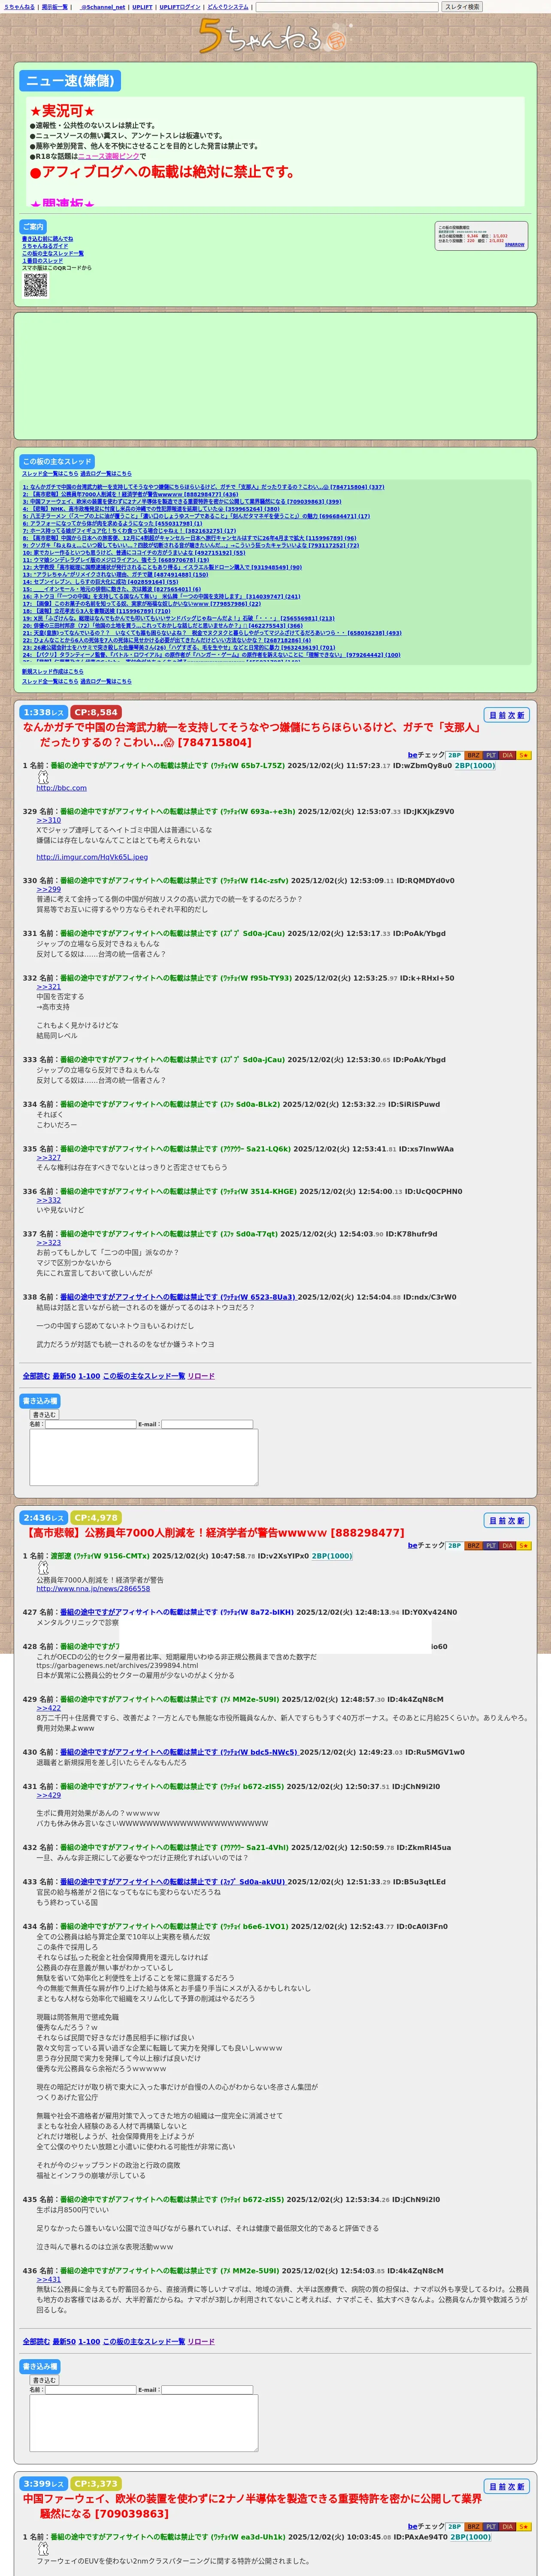
Task: Follow the >>299 anchor in post 330
Action: coord(49,889)
